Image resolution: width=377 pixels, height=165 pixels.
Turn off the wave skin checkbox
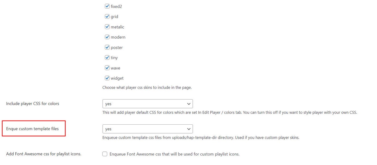[107, 68]
